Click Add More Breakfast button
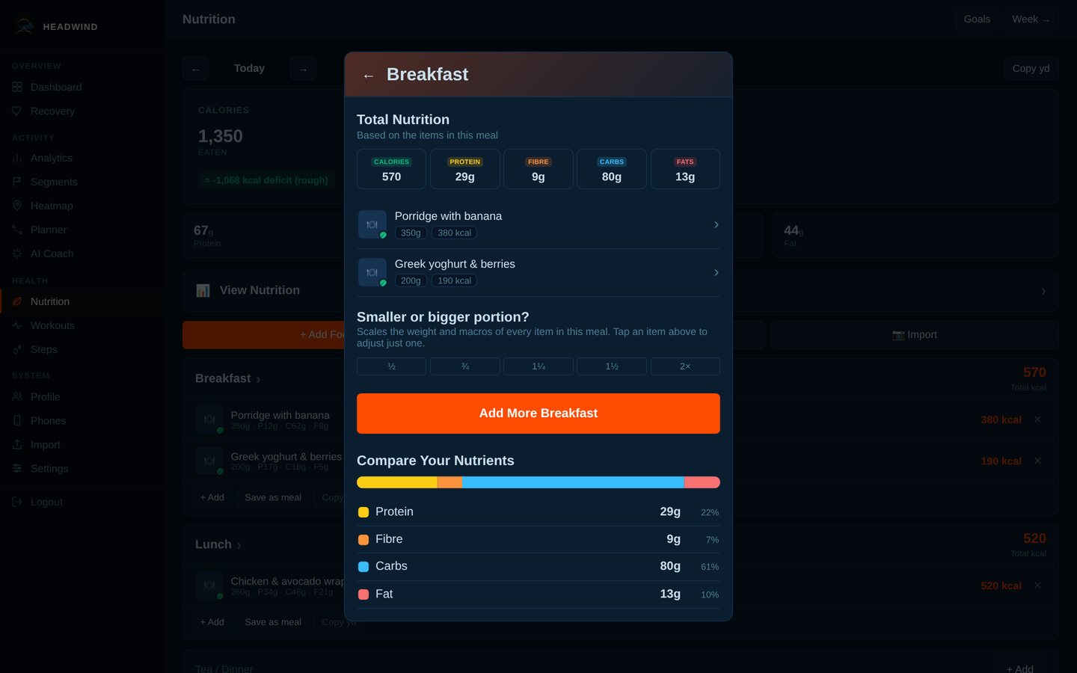Viewport: 1077px width, 673px height. click(x=538, y=414)
